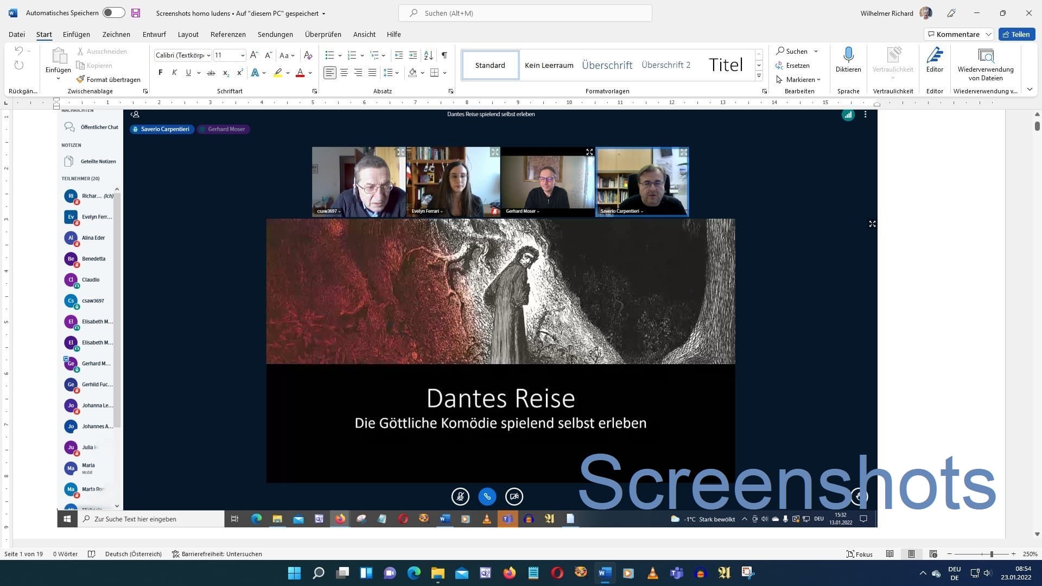Viewport: 1042px width, 586px height.
Task: Open the Einfügen ribbon tab
Action: coord(76,34)
